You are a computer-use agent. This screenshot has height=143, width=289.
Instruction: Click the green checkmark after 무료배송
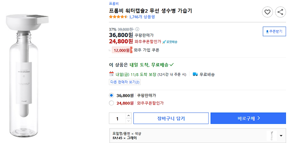[171, 65]
